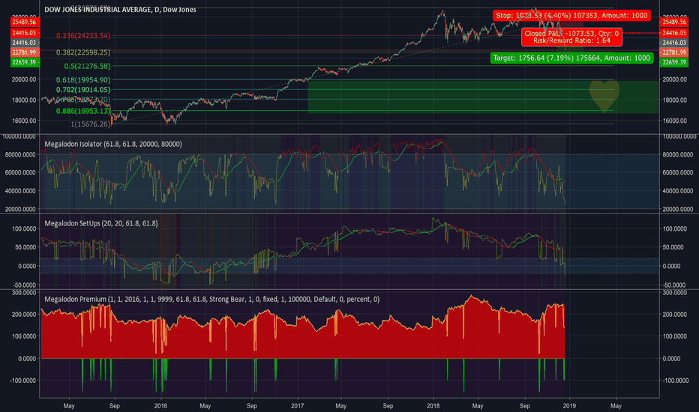Click the 16000.00 value on the left price scale

(24, 121)
